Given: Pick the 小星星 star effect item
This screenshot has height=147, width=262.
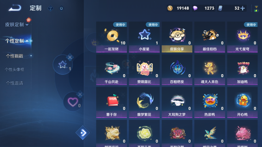Looking at the screenshot, I should pyautogui.click(x=144, y=37).
